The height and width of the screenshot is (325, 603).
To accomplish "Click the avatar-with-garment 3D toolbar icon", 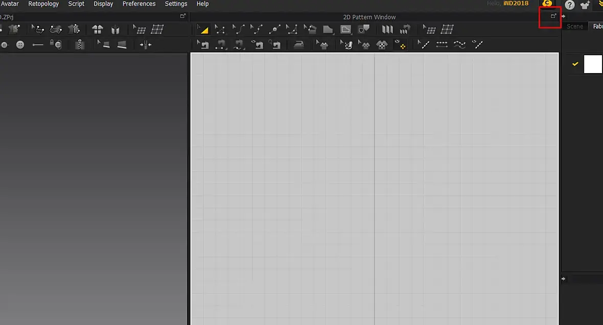I will (74, 29).
